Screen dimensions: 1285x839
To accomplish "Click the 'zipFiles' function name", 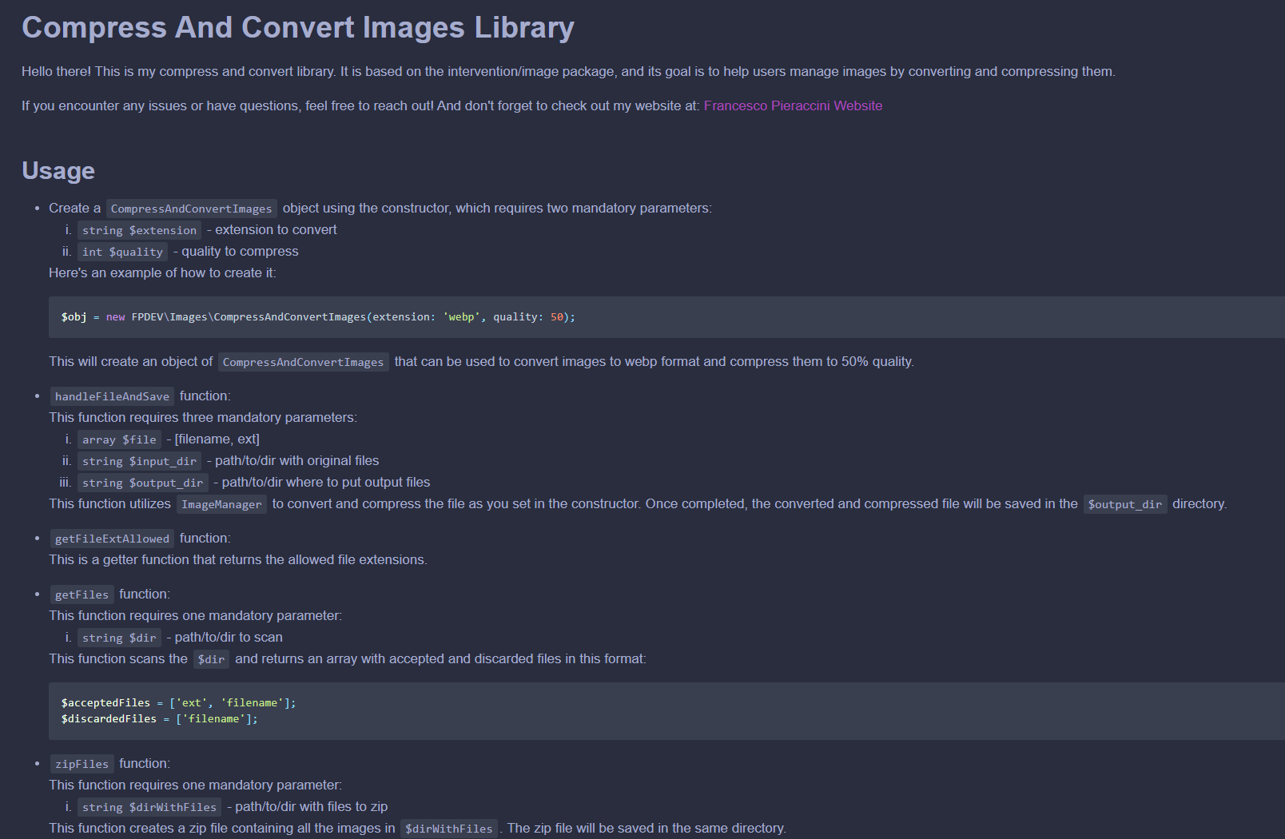I will [82, 764].
